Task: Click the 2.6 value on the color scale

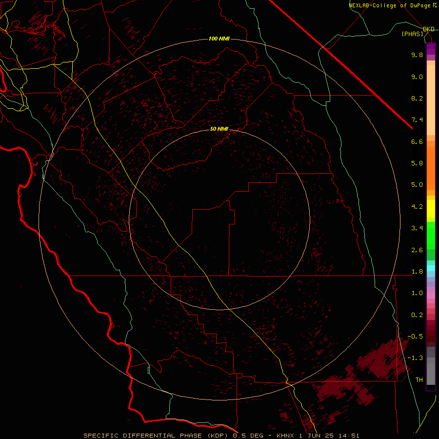Action: 417,250
